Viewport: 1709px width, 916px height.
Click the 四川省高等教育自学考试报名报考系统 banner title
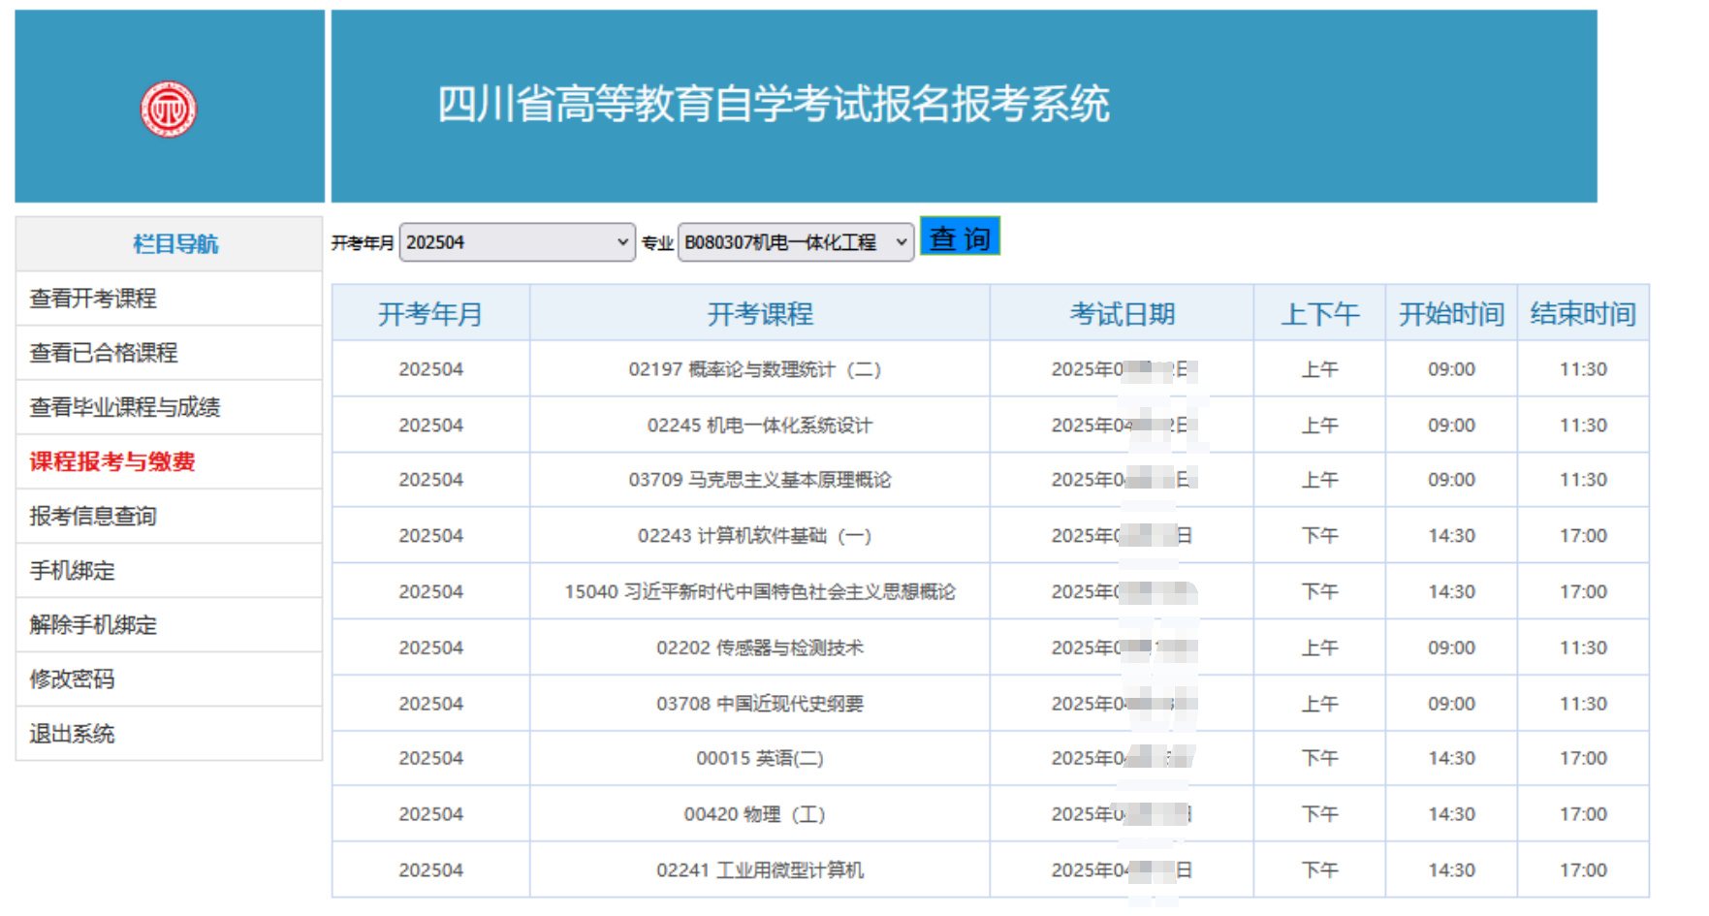[773, 105]
